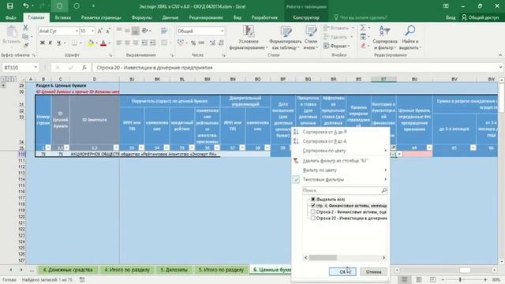The width and height of the screenshot is (505, 284).
Task: Check Строка 20 - Инвестиции в дочерние item
Action: (312, 218)
